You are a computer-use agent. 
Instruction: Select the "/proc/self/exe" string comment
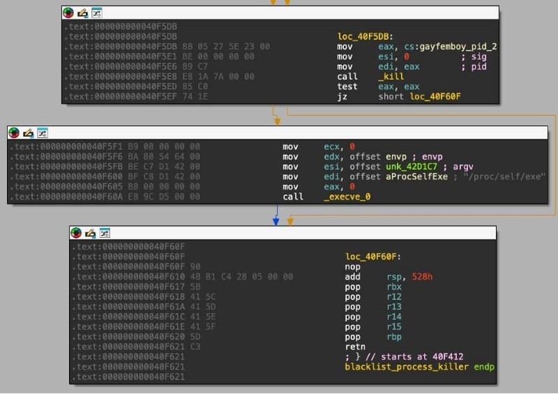click(x=504, y=176)
